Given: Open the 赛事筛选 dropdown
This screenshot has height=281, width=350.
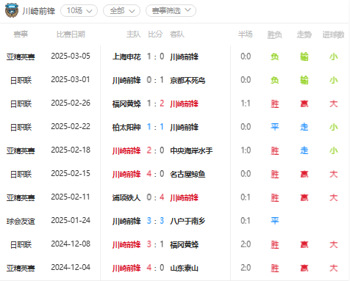Looking at the screenshot, I should coord(171,11).
